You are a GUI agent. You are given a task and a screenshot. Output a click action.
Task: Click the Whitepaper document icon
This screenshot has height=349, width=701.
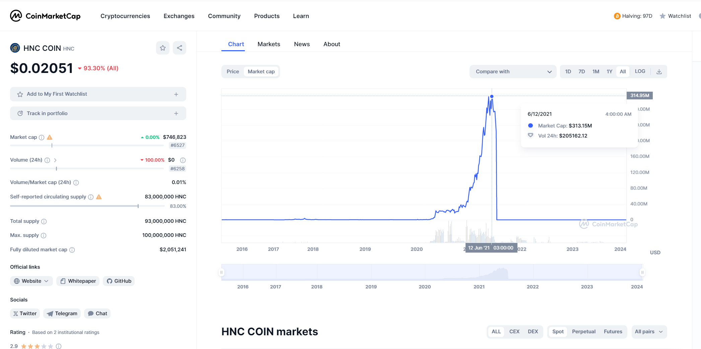click(x=63, y=281)
